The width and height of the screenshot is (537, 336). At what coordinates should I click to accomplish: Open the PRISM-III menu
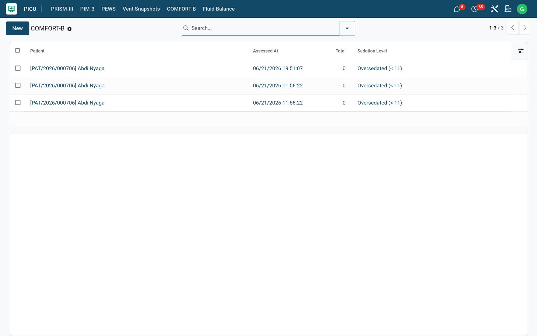pyautogui.click(x=62, y=9)
